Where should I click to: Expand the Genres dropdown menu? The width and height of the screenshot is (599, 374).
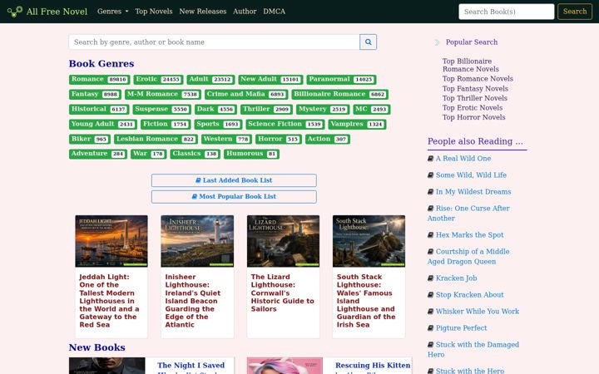pyautogui.click(x=112, y=12)
